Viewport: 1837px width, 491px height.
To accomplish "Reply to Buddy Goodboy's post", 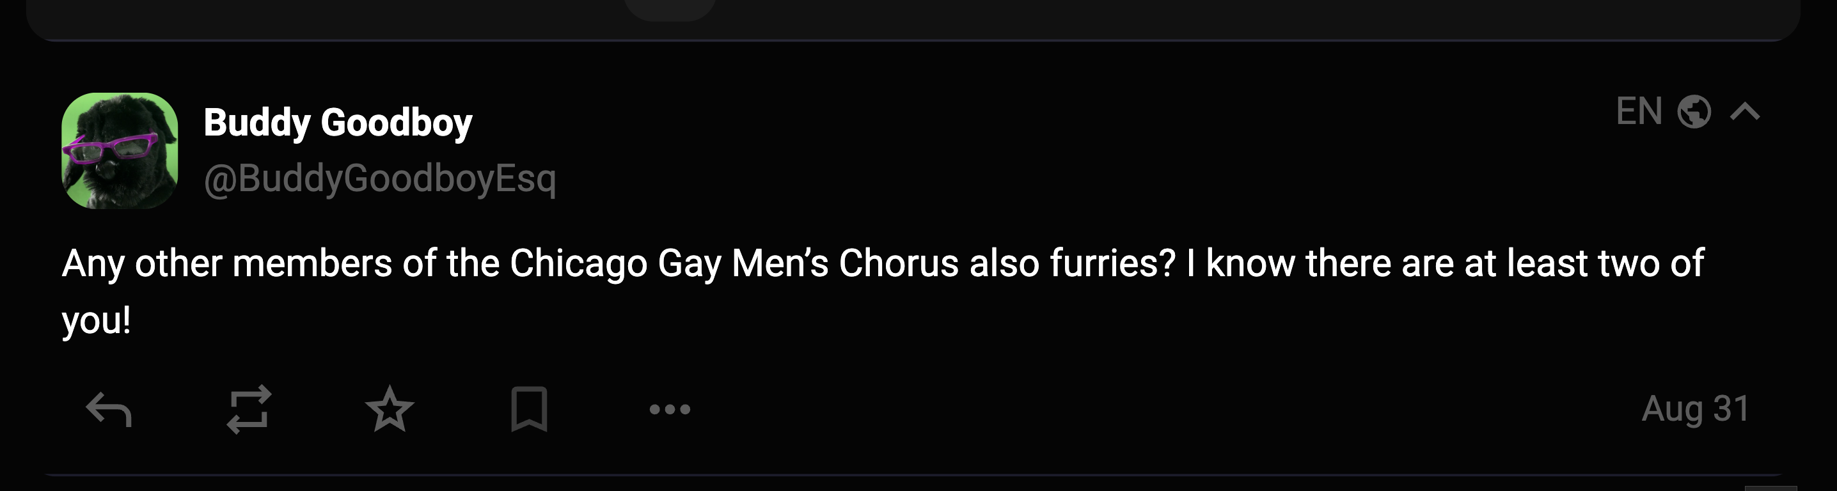I will coord(108,410).
